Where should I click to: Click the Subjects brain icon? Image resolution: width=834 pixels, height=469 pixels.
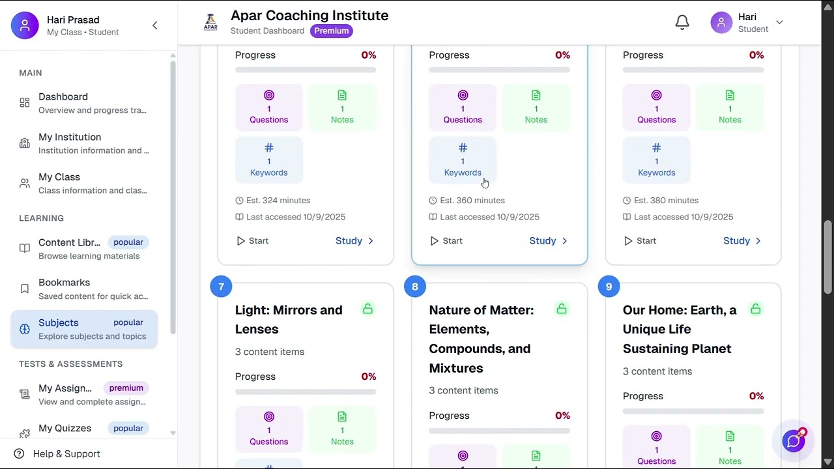pyautogui.click(x=25, y=329)
